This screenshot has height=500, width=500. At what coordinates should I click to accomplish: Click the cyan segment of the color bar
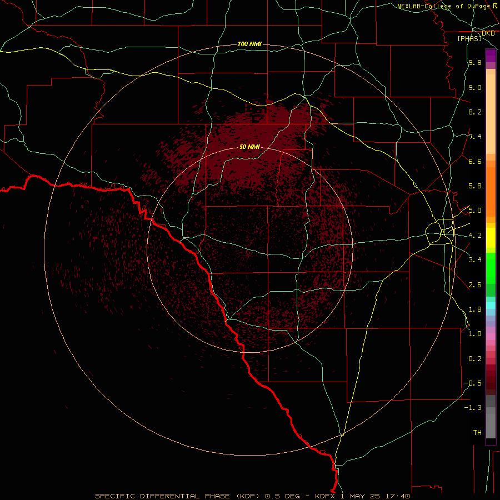pos(491,306)
